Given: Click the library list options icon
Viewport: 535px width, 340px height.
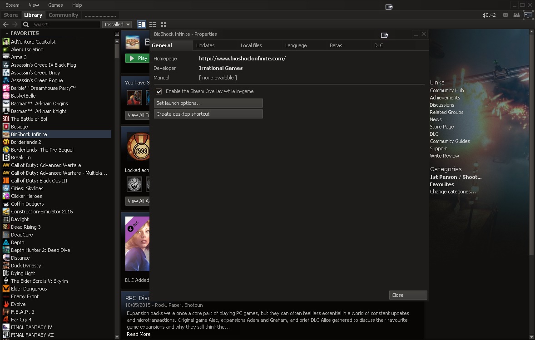Looking at the screenshot, I should (117, 34).
